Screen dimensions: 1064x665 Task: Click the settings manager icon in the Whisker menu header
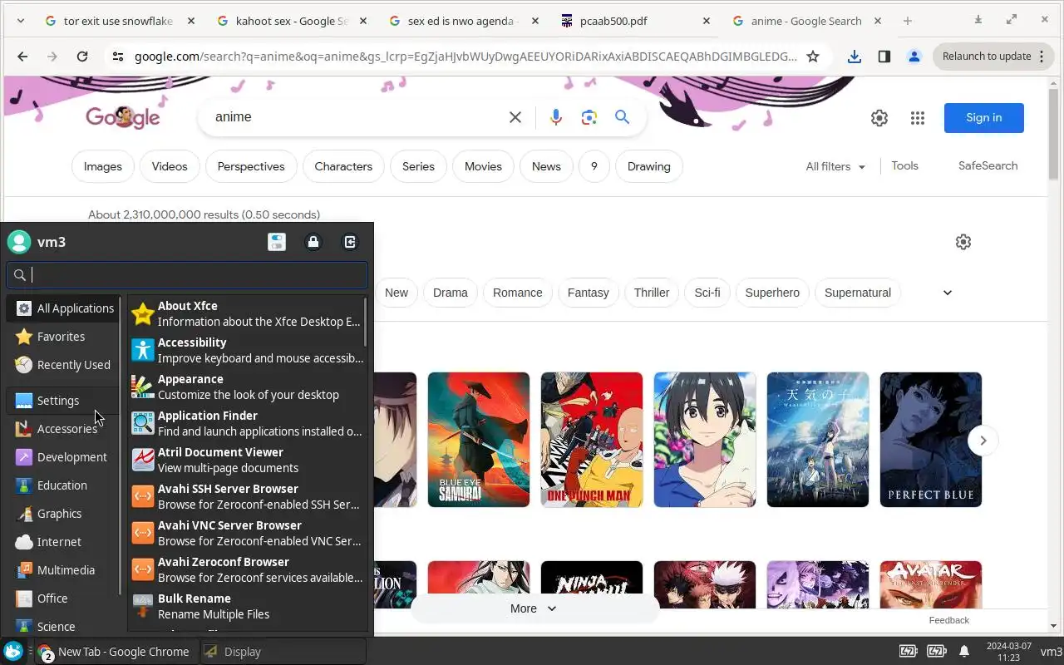coord(277,242)
